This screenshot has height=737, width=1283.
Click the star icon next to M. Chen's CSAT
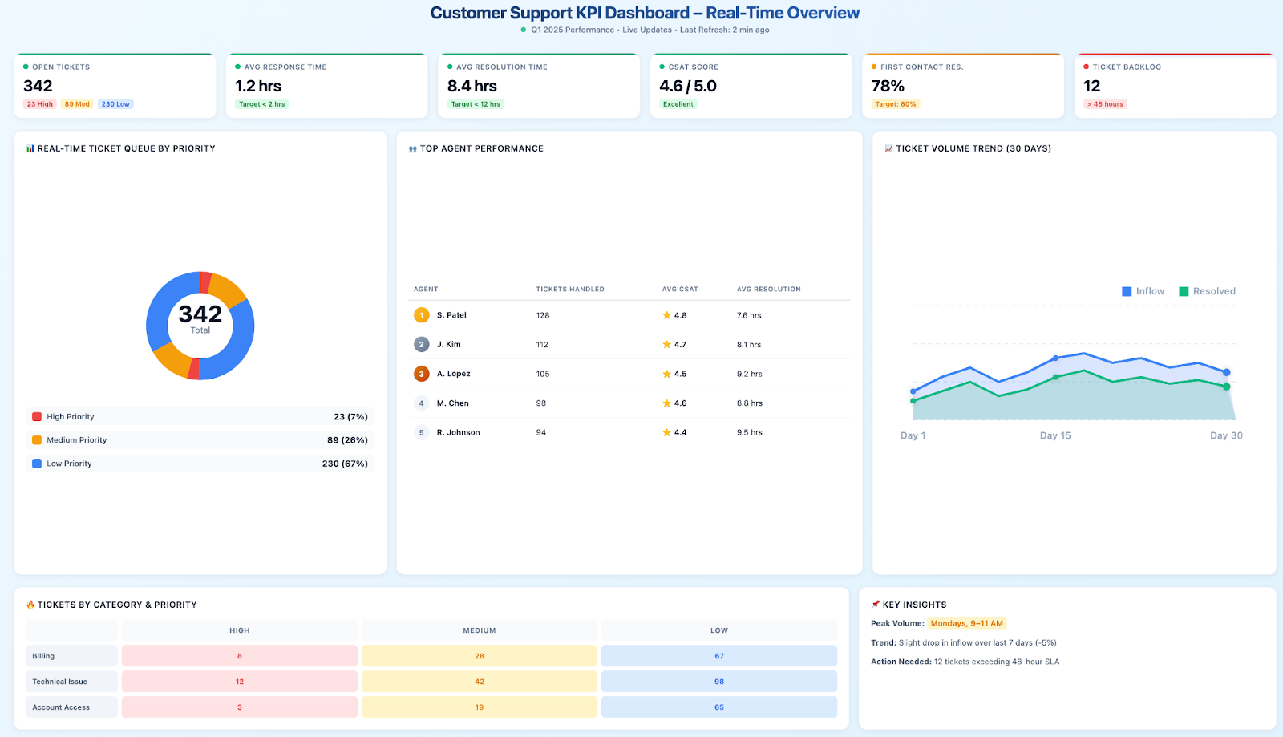pos(666,403)
